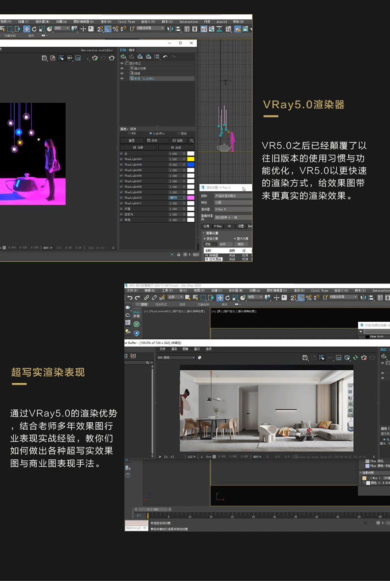This screenshot has width=390, height=581.
Task: Uncheck the VRayLight004 checkbox
Action: [121, 164]
